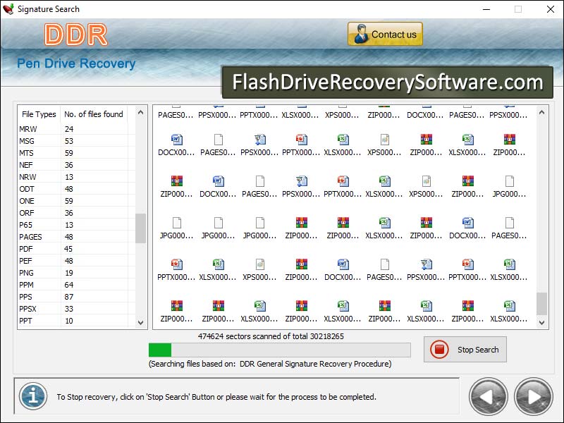Select the PPSX row in the file types list
The image size is (564, 423).
(x=77, y=309)
